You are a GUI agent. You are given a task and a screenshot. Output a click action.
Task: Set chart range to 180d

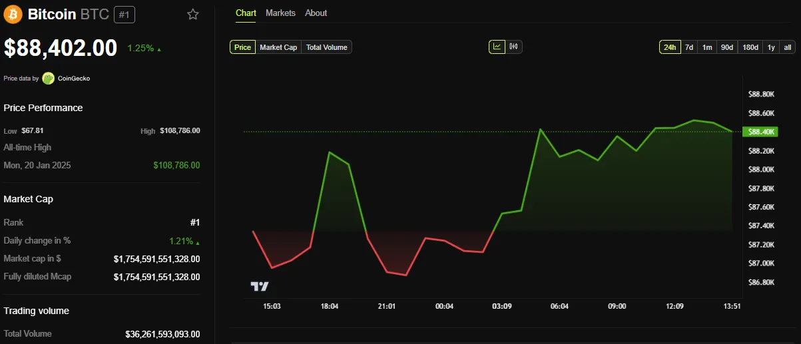pos(750,47)
